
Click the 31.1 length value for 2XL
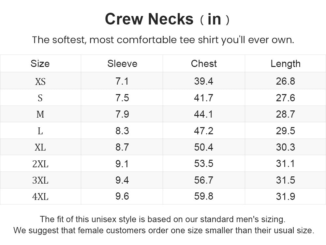pyautogui.click(x=286, y=164)
